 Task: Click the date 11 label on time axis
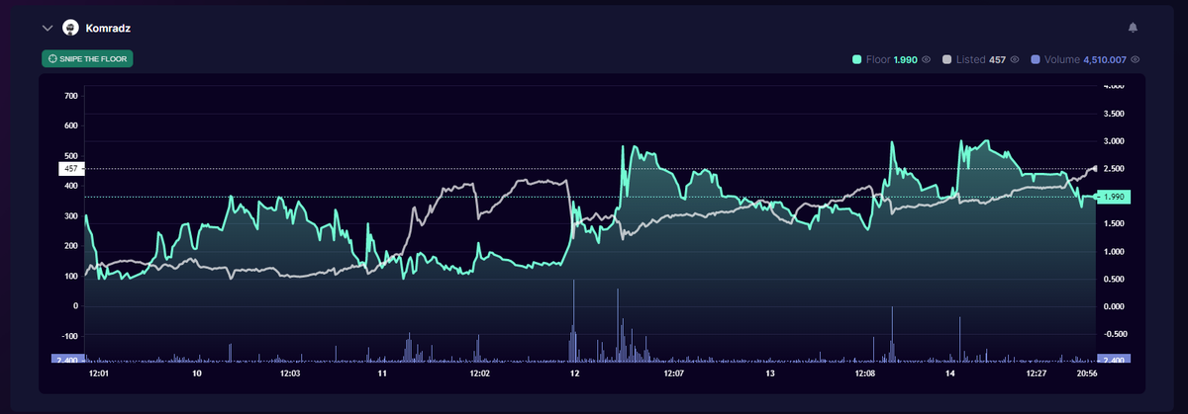click(x=382, y=374)
